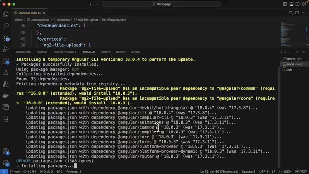The height and width of the screenshot is (174, 309).
Task: Create a new terminal with plus
Action: pyautogui.click(x=281, y=52)
